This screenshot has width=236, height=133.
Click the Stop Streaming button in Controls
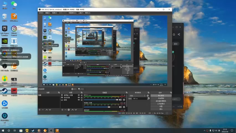point(161,95)
